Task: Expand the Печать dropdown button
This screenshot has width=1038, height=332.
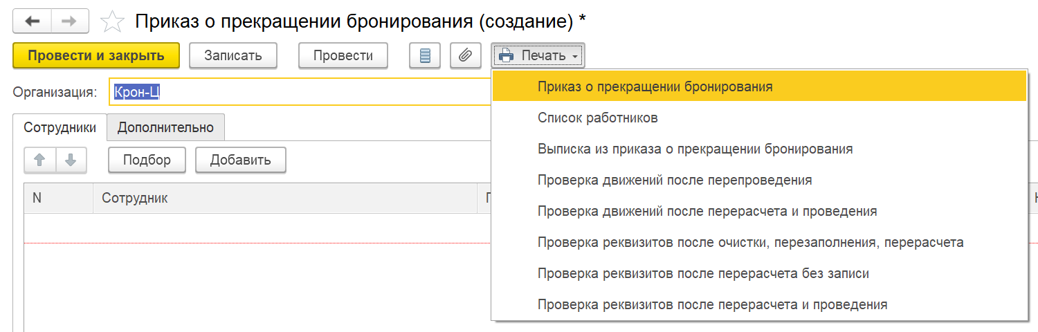Action: point(538,56)
